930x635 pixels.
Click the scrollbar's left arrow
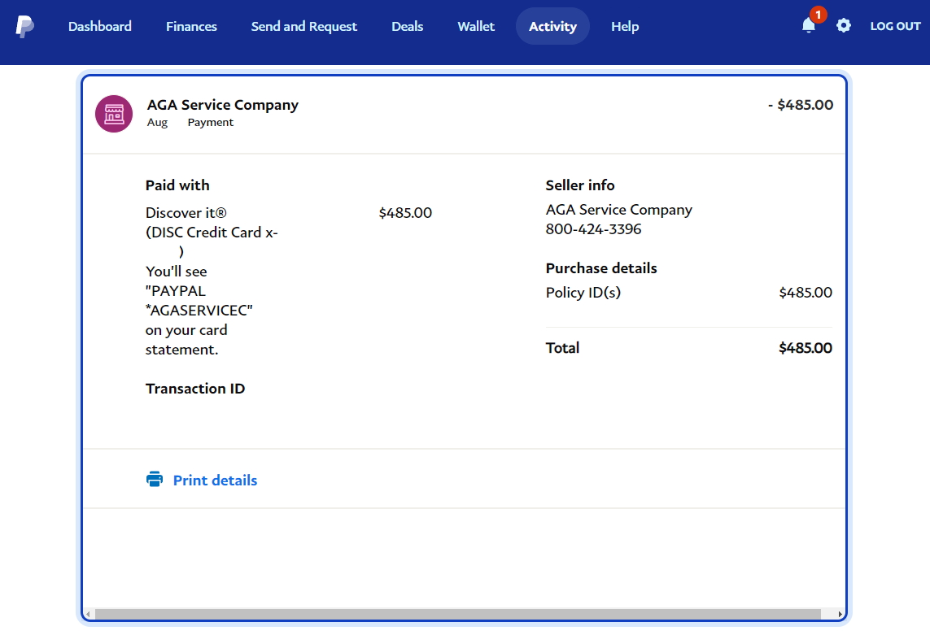[88, 614]
